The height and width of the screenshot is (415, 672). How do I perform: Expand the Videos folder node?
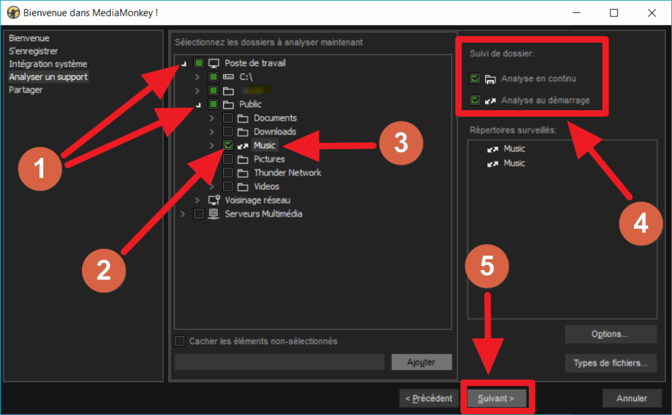click(212, 187)
